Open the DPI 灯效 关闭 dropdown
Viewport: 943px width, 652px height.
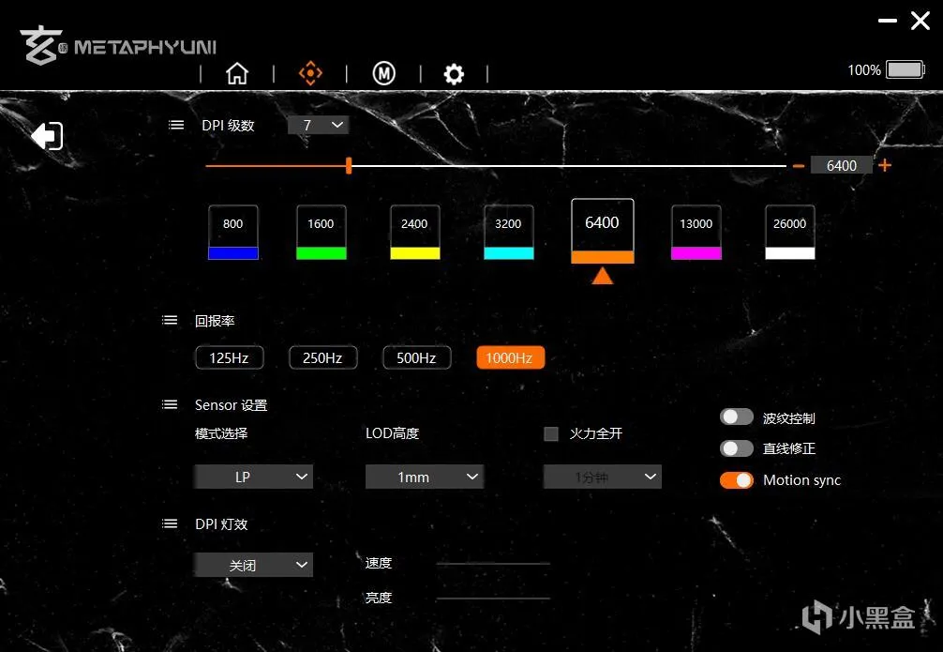[253, 565]
